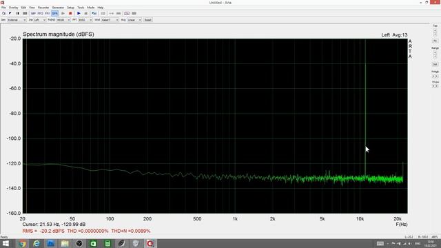Image resolution: width=441 pixels, height=248 pixels.
Task: Expand the Fs(Hz) sampling rate dropdown
Action: pos(63,20)
